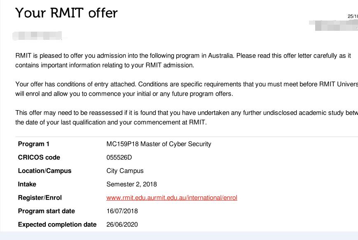Click the 'Semester 2, 2018' intake value
The height and width of the screenshot is (240, 358).
(x=131, y=184)
